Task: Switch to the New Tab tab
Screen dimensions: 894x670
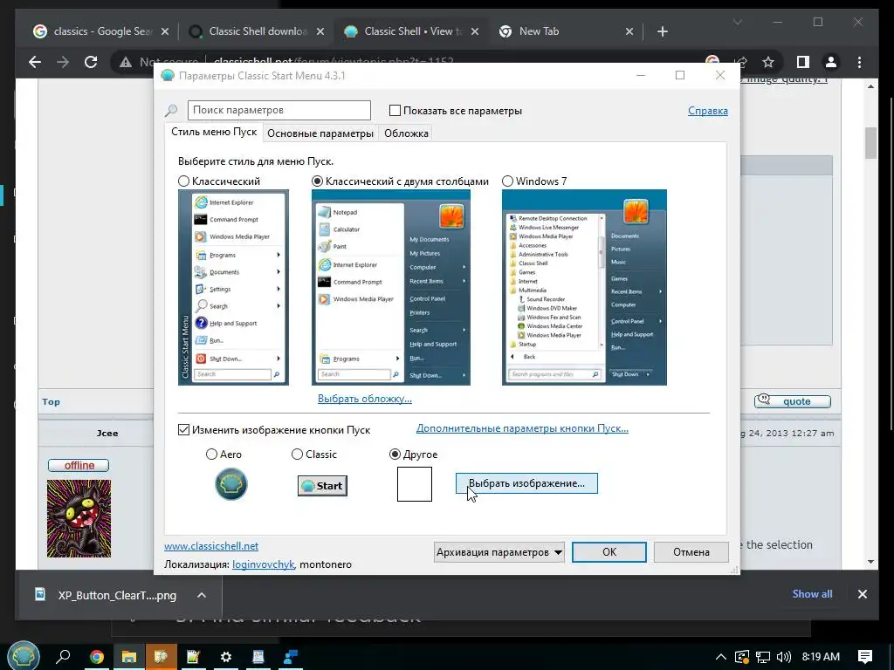Action: [566, 31]
